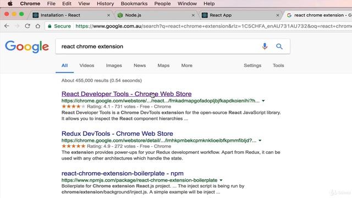Open the File menu
Image resolution: width=352 pixels, height=198 pixels.
tap(51, 4)
